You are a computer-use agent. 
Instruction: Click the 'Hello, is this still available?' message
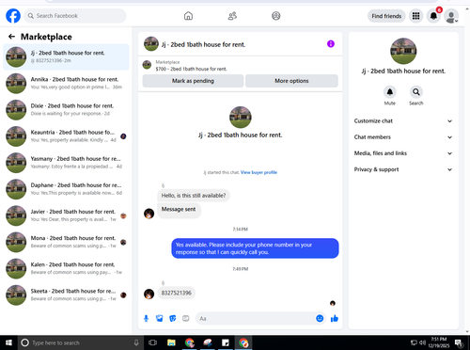194,196
